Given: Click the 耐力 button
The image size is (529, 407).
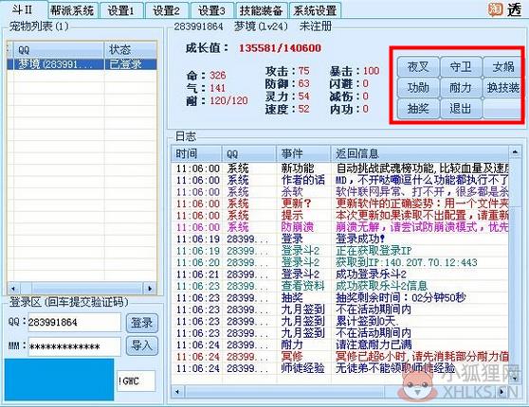Looking at the screenshot, I should (461, 88).
